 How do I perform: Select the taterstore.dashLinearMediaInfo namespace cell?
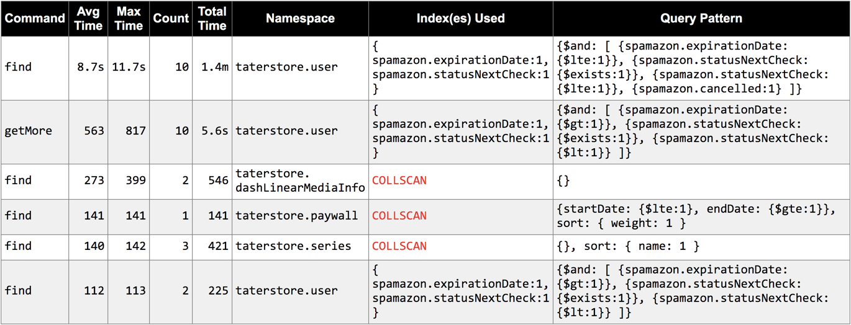[x=301, y=181]
